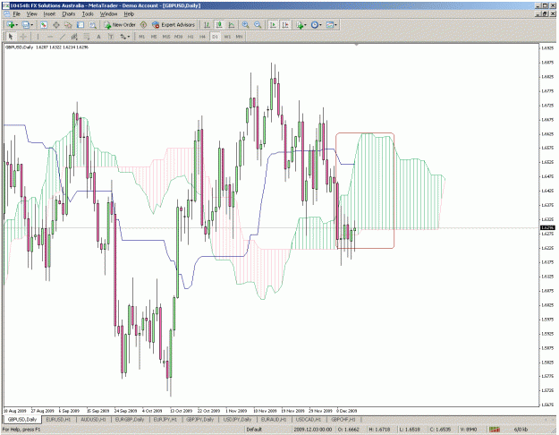Set timeframe to H4
The height and width of the screenshot is (435, 559).
202,37
